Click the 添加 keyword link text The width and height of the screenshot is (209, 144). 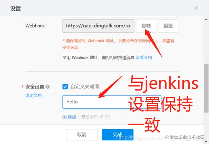72,117
